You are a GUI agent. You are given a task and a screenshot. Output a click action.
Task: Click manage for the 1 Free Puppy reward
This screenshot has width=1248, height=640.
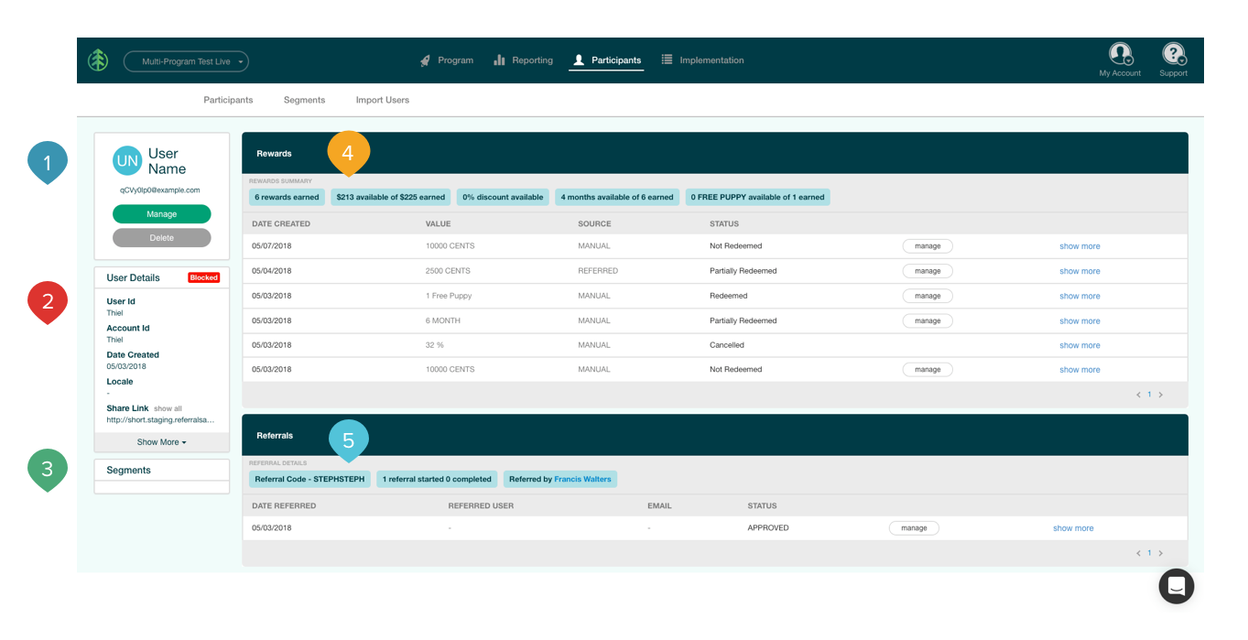coord(927,296)
